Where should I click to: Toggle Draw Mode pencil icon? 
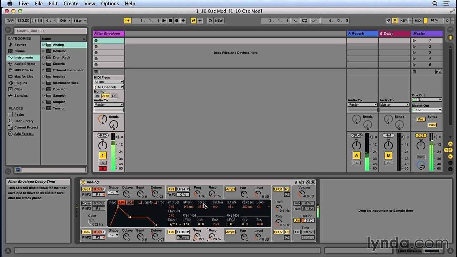tap(388, 21)
